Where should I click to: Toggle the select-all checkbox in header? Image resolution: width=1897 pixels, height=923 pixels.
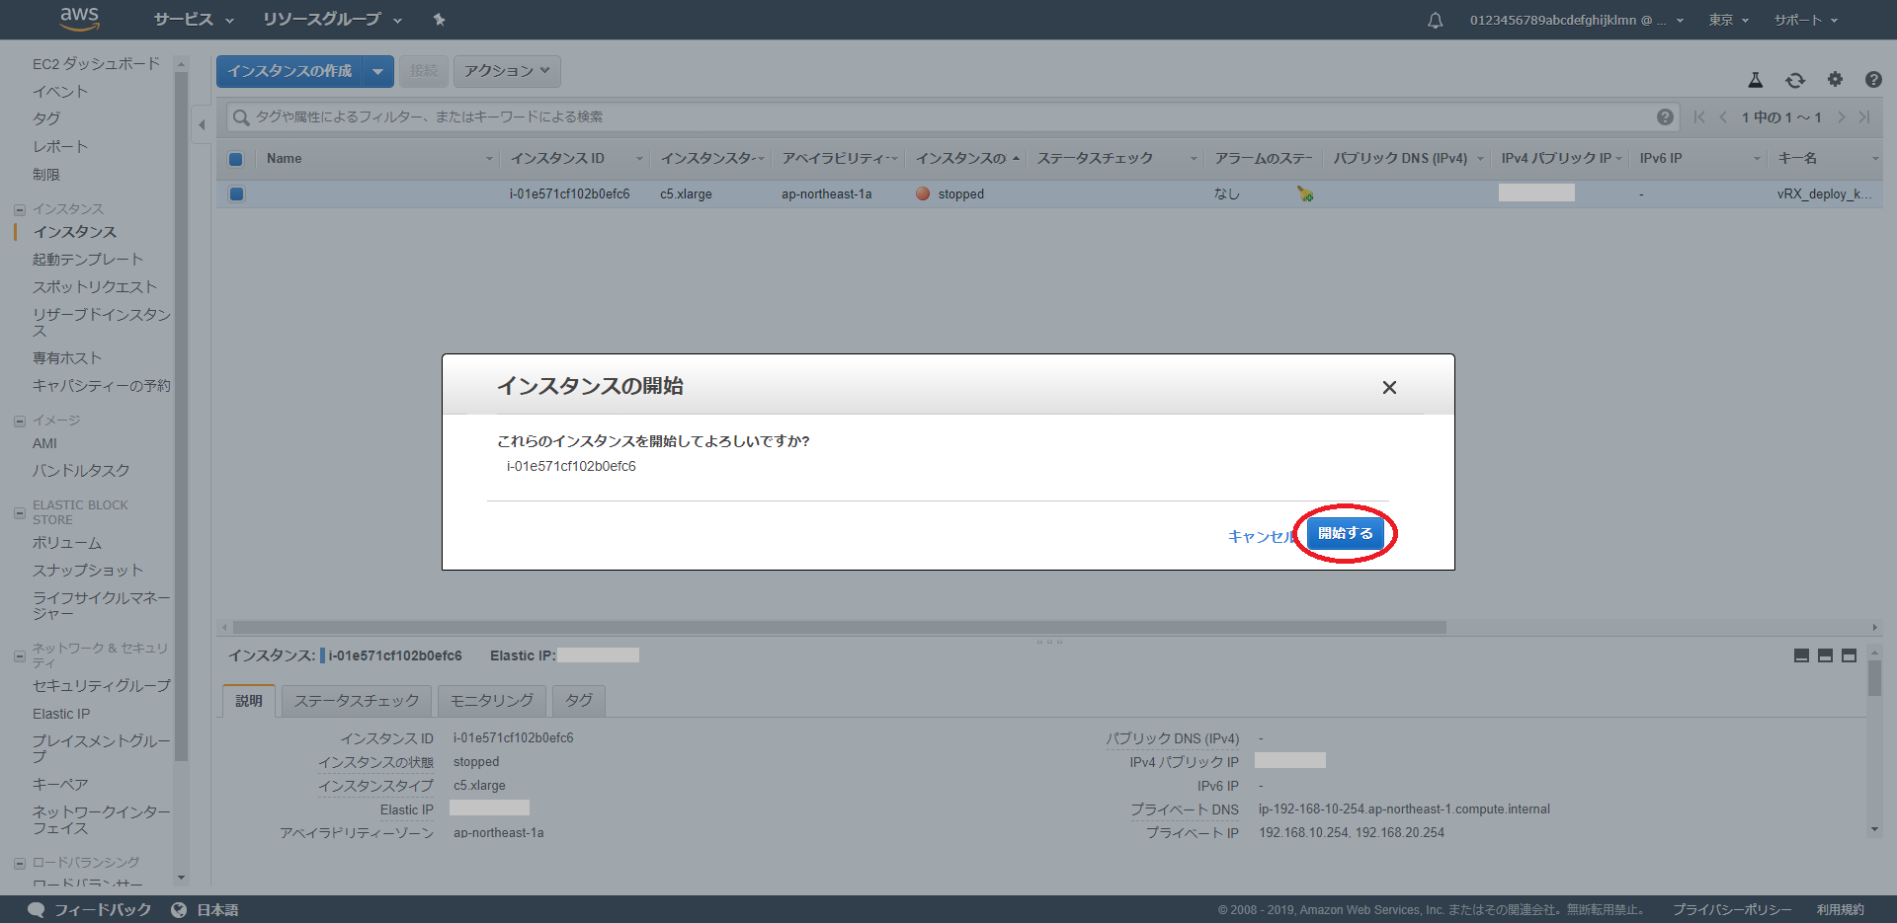pos(236,159)
